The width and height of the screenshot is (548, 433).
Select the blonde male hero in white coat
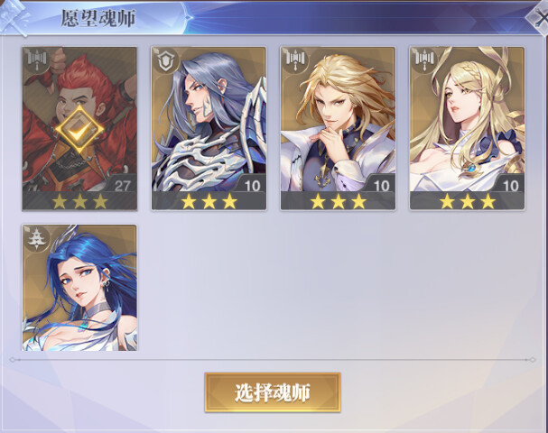[338, 128]
